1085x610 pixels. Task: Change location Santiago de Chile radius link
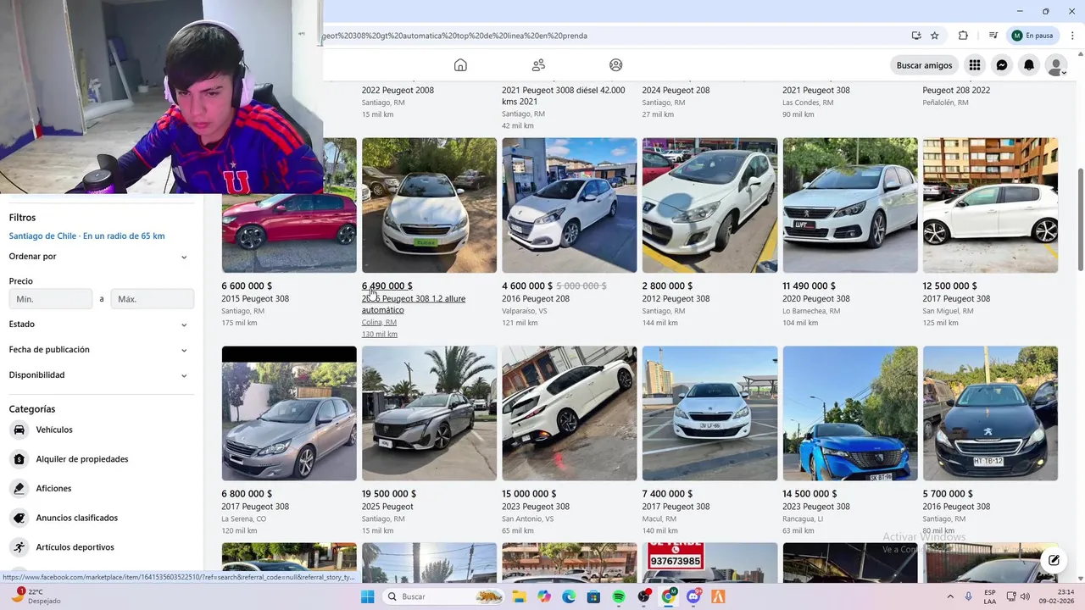pyautogui.click(x=86, y=236)
